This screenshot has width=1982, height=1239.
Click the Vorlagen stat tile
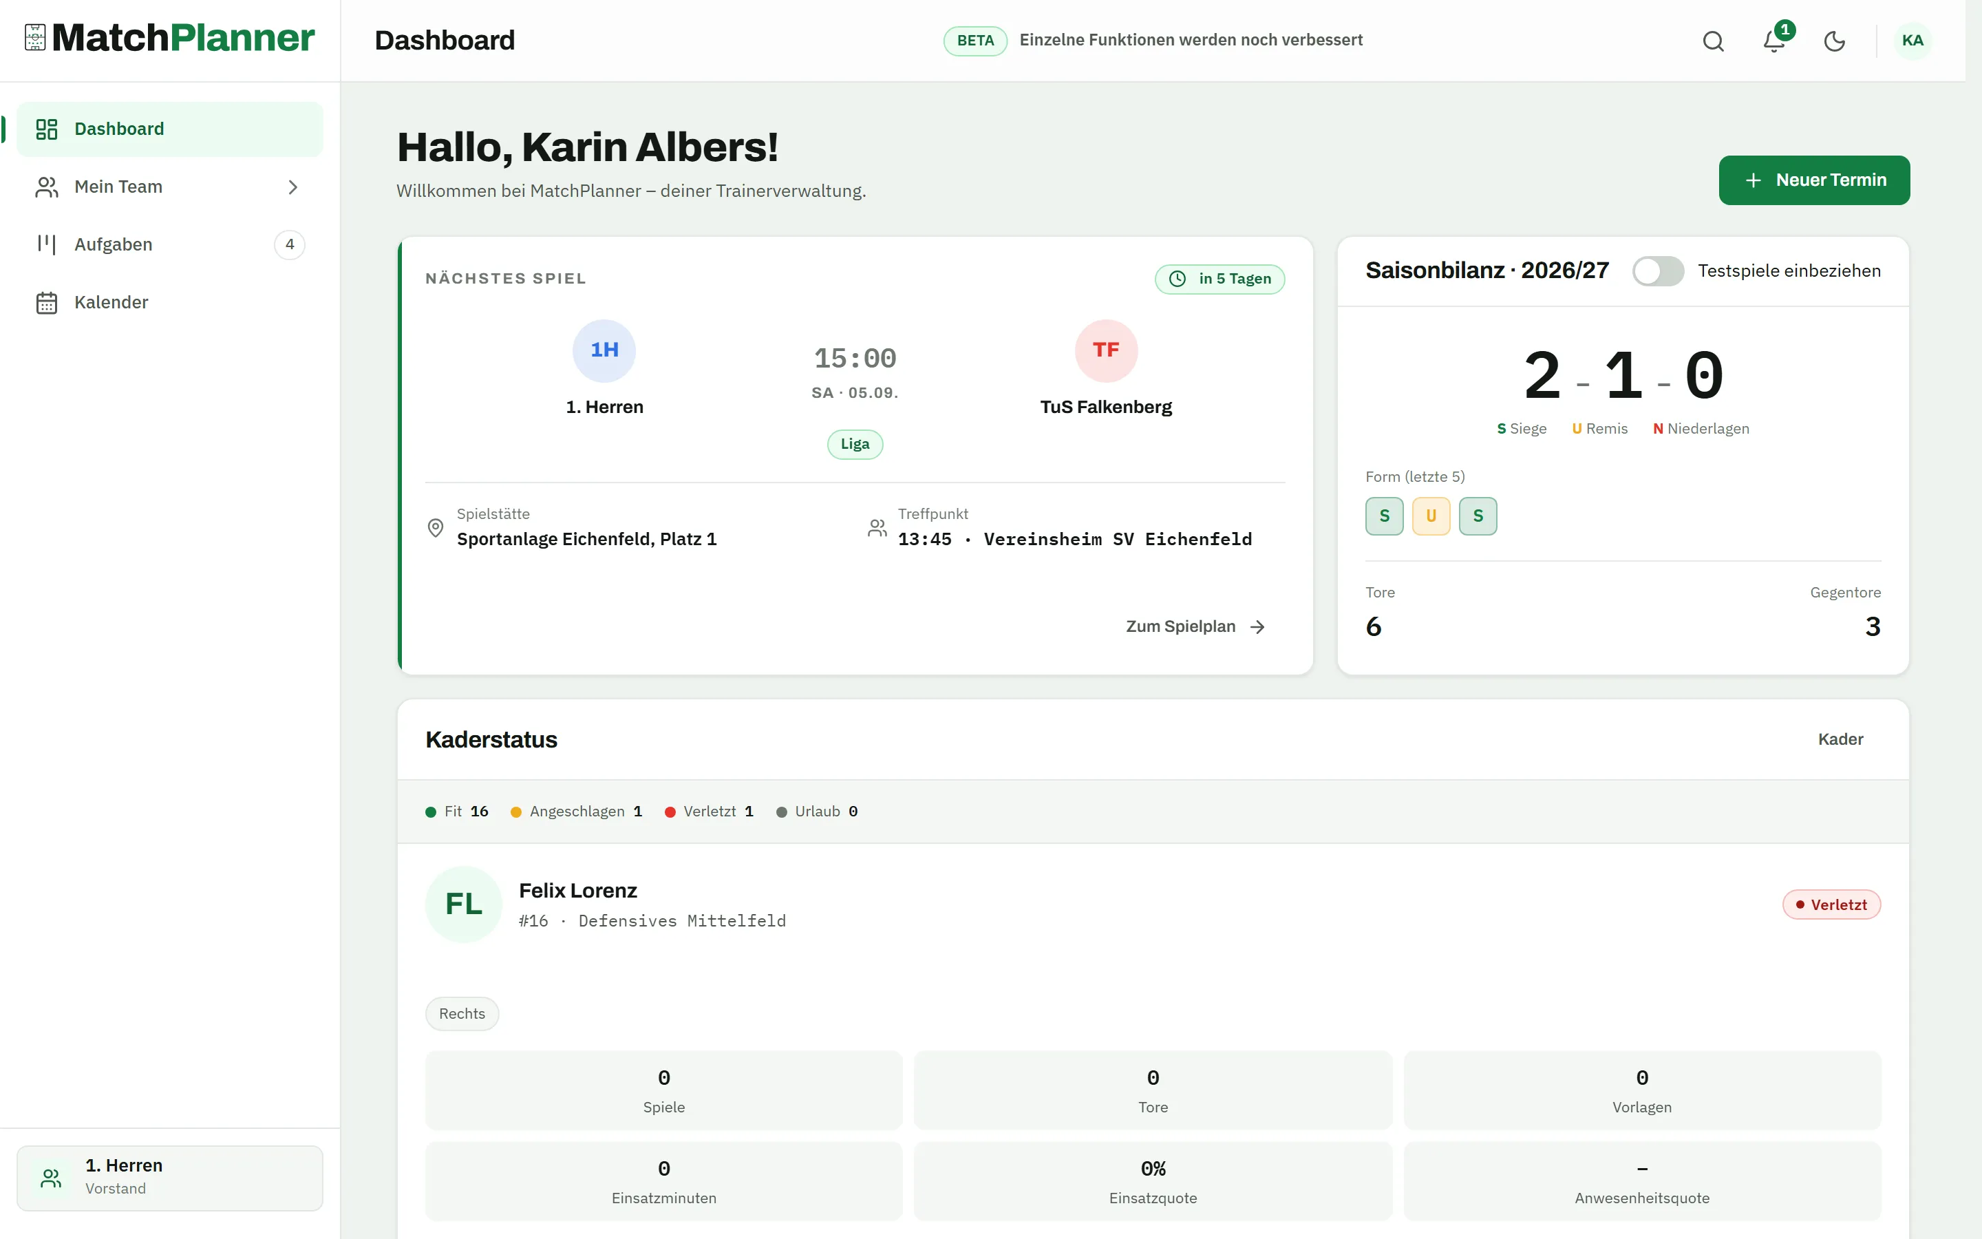point(1642,1090)
